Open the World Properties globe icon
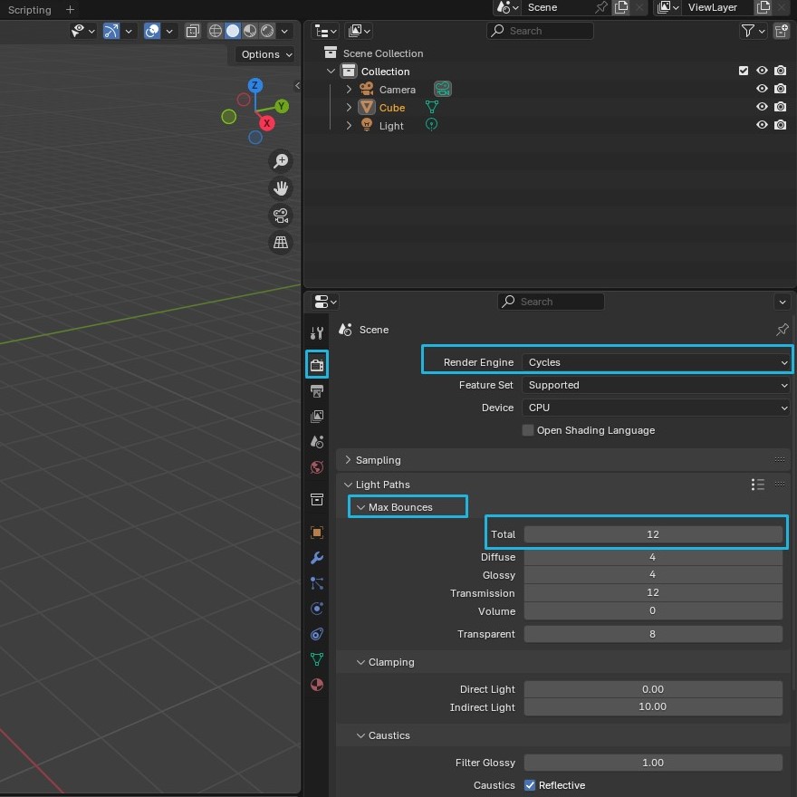The image size is (797, 797). point(316,466)
